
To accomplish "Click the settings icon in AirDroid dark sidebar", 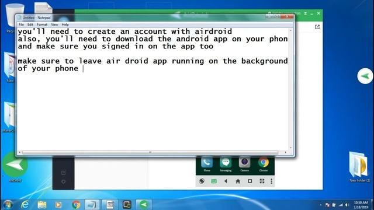I will tap(64, 181).
